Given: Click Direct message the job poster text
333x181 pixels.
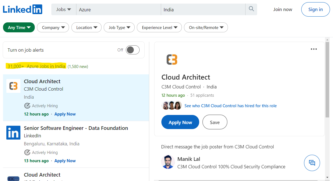Looking at the screenshot, I should point(217,147).
